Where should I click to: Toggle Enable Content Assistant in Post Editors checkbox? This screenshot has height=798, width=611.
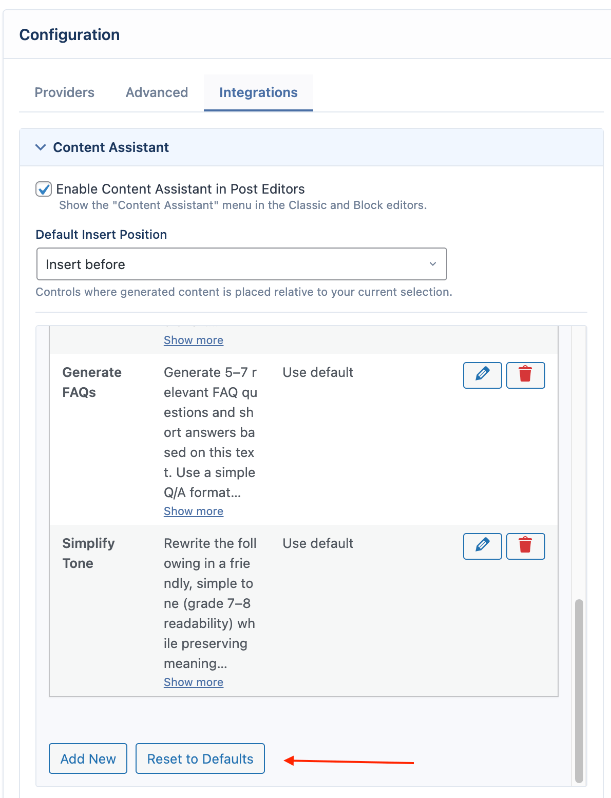point(44,189)
